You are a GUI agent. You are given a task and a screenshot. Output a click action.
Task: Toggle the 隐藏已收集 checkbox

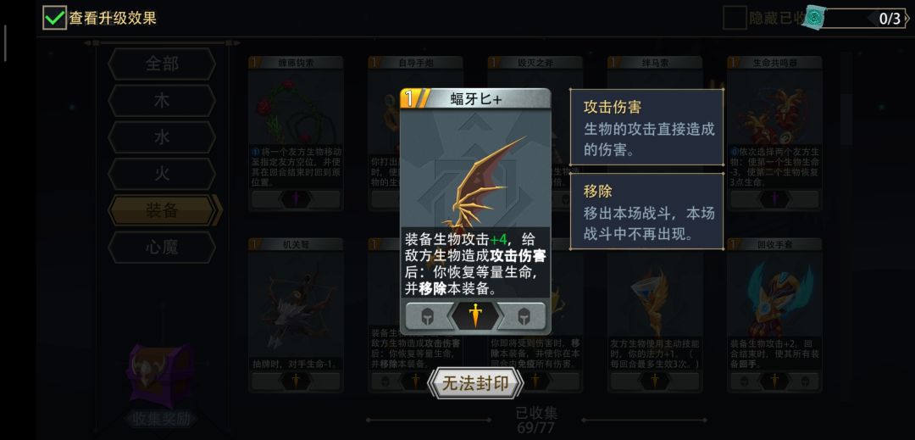click(734, 18)
